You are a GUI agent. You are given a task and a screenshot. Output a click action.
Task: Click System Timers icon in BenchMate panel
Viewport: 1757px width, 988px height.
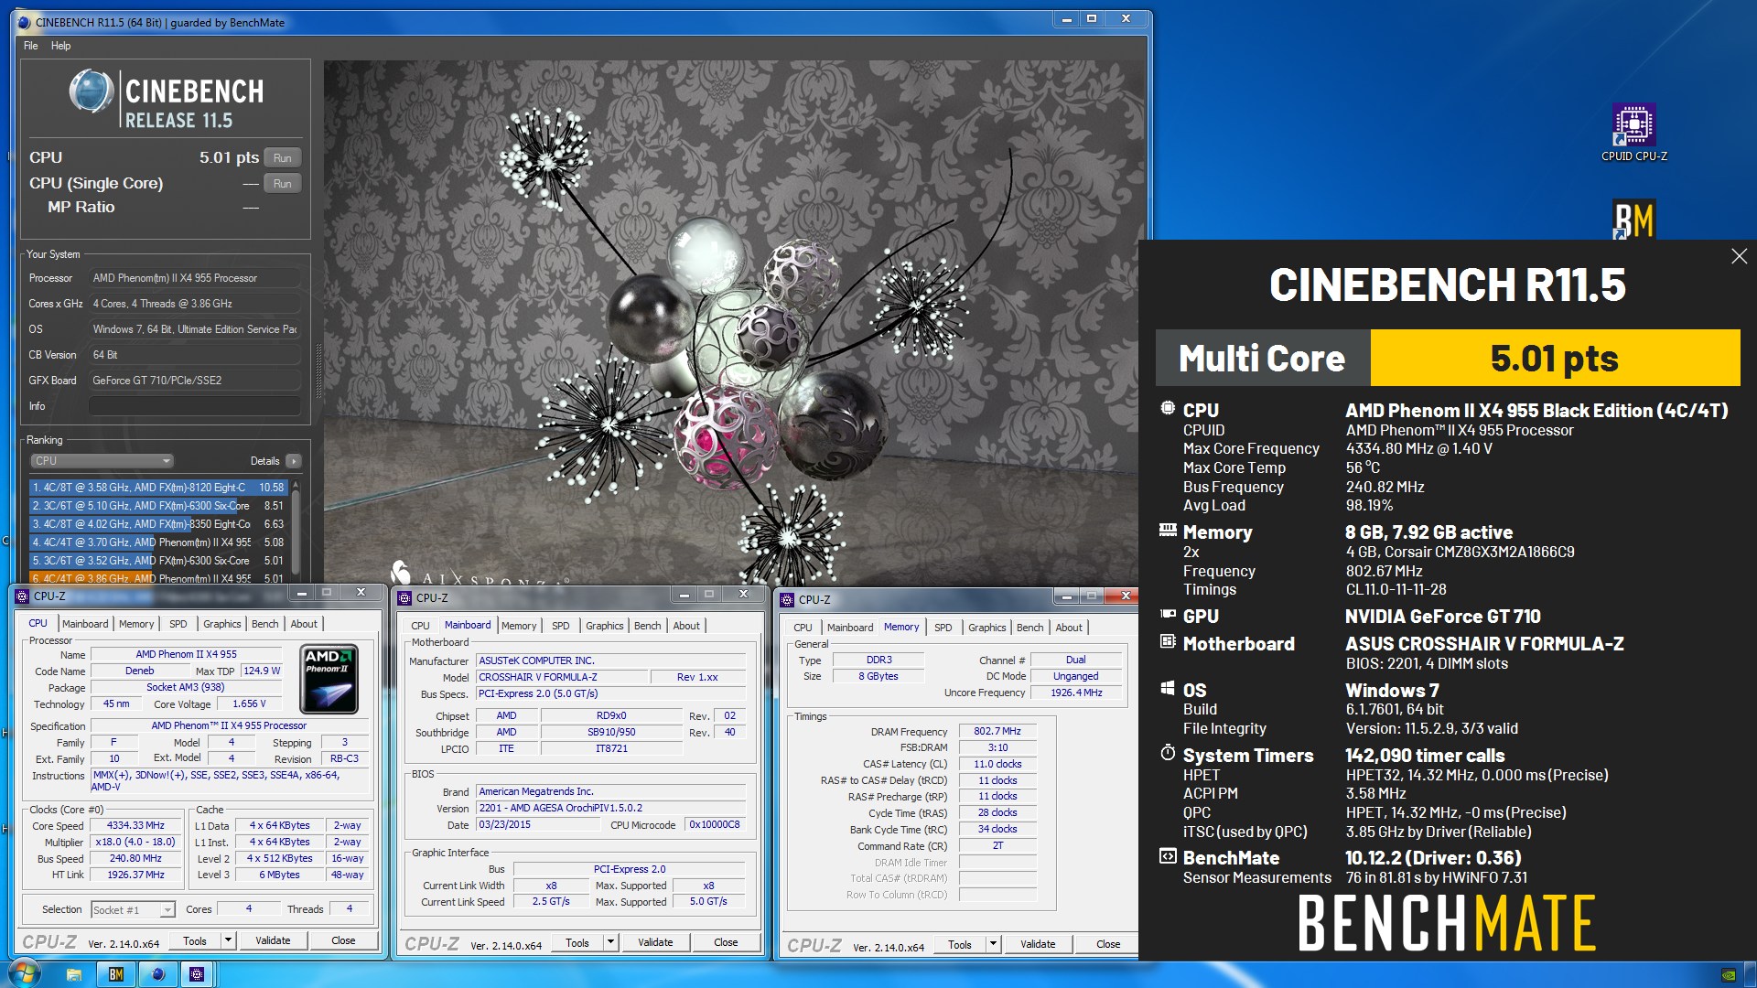[1168, 754]
